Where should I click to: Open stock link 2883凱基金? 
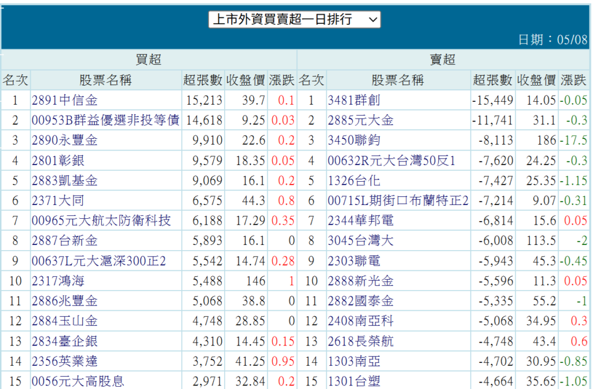[65, 181]
